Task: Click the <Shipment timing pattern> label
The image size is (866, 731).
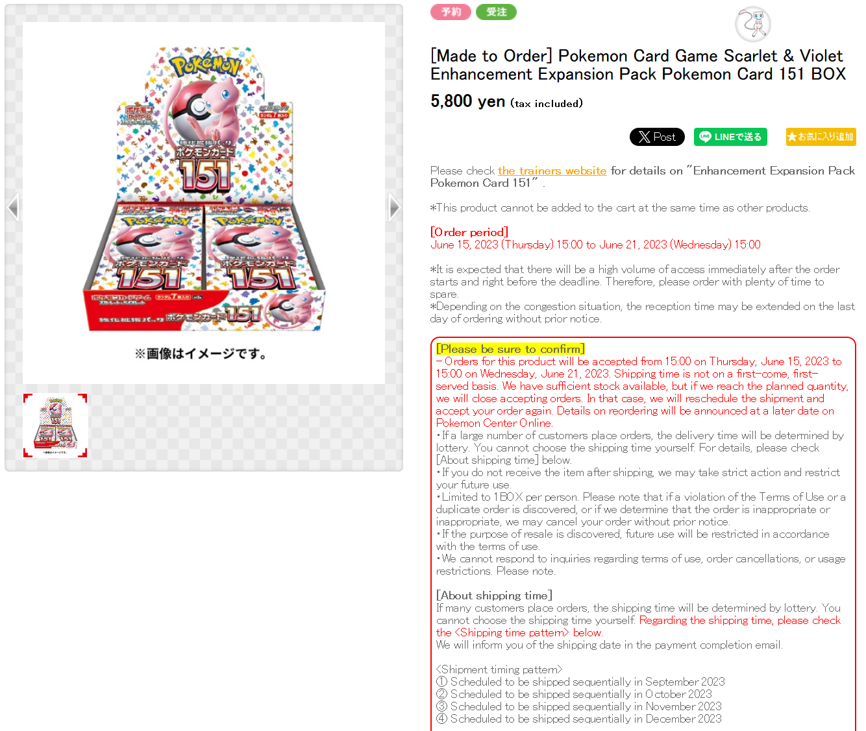Action: click(x=499, y=669)
